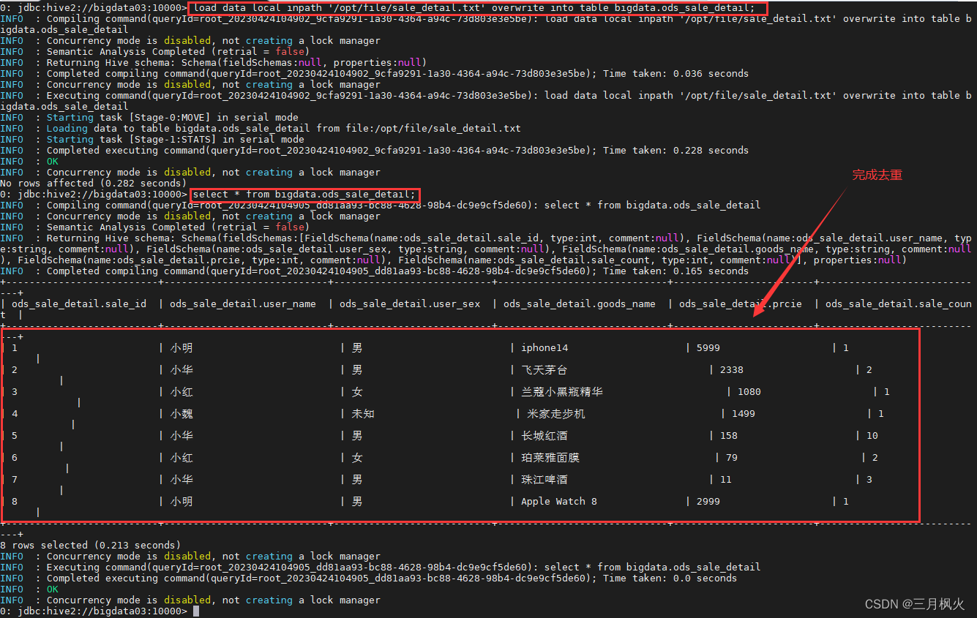The width and height of the screenshot is (977, 618).
Task: Click the price value 2338
Action: [x=732, y=370]
